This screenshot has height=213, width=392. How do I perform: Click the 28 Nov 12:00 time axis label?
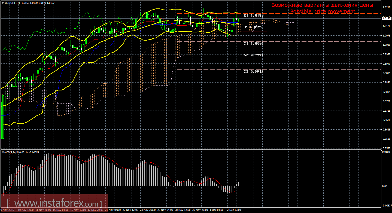click(183, 210)
